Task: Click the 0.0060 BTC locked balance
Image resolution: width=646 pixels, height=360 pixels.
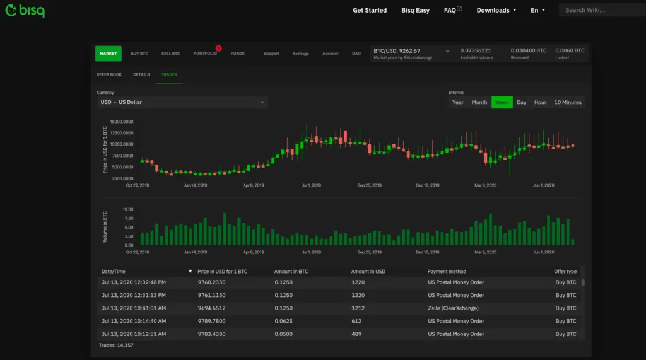Action: pyautogui.click(x=570, y=50)
